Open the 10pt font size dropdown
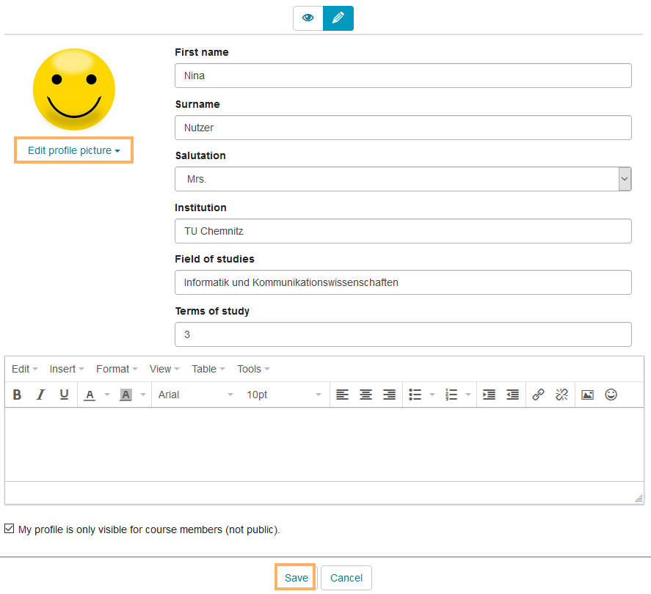The width and height of the screenshot is (651, 594). coord(283,395)
